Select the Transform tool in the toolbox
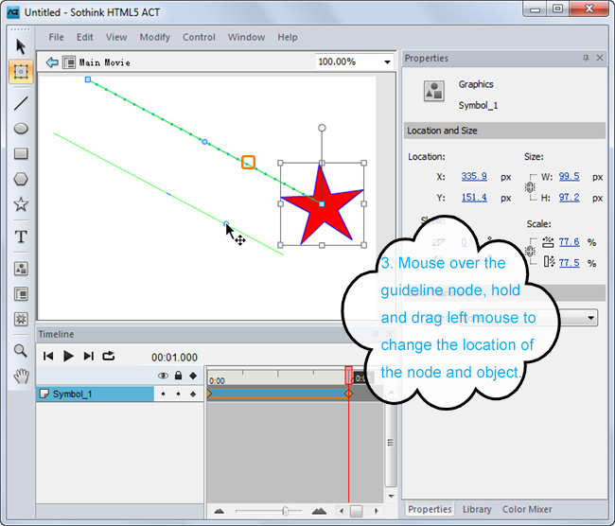615x526 pixels. coord(21,71)
